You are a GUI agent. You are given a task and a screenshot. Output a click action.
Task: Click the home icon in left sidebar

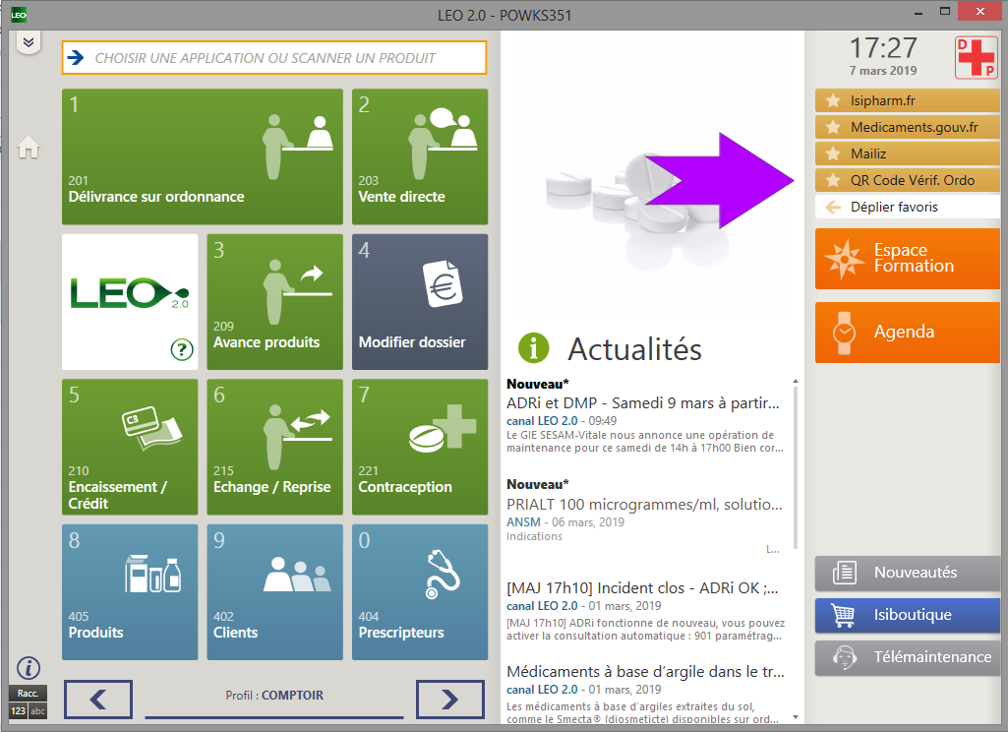tap(29, 148)
